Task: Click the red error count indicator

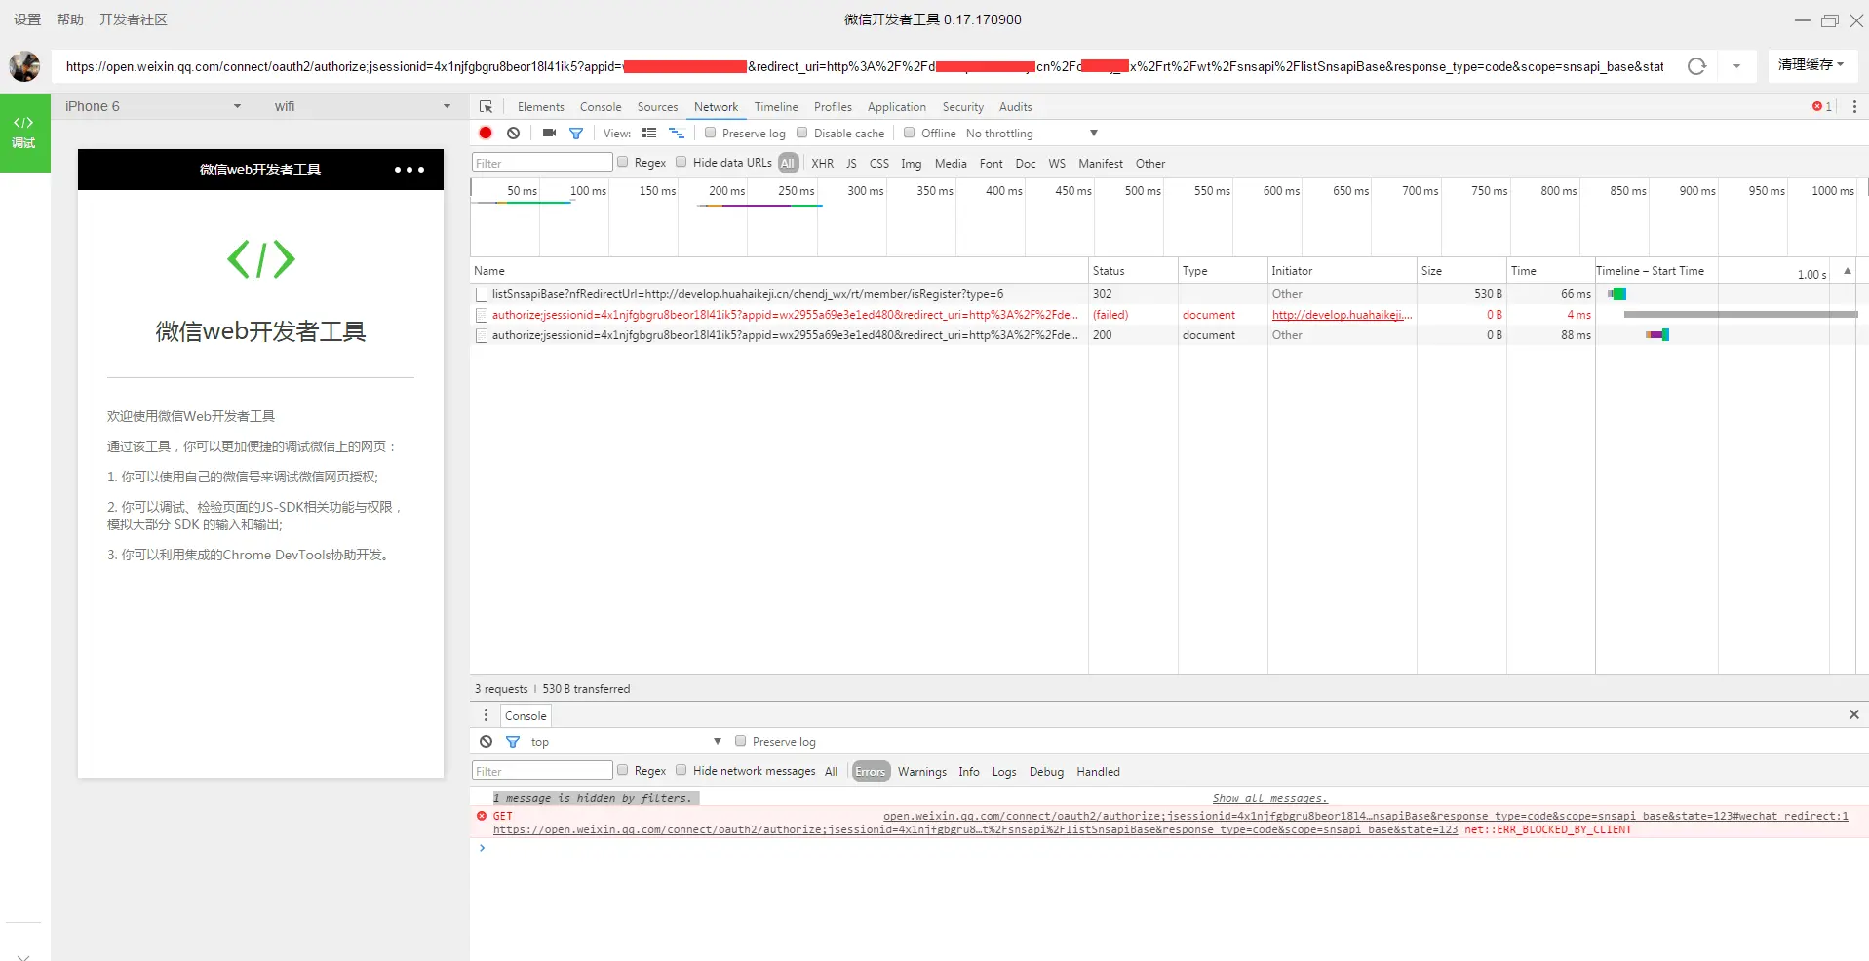Action: (x=1822, y=107)
